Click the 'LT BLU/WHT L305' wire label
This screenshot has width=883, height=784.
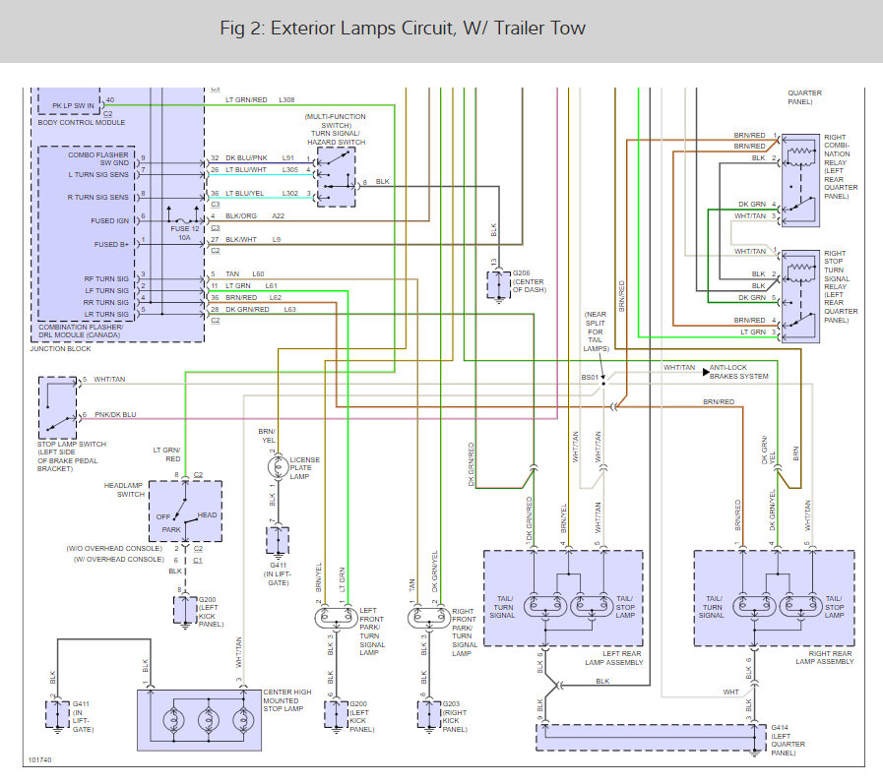tap(262, 169)
